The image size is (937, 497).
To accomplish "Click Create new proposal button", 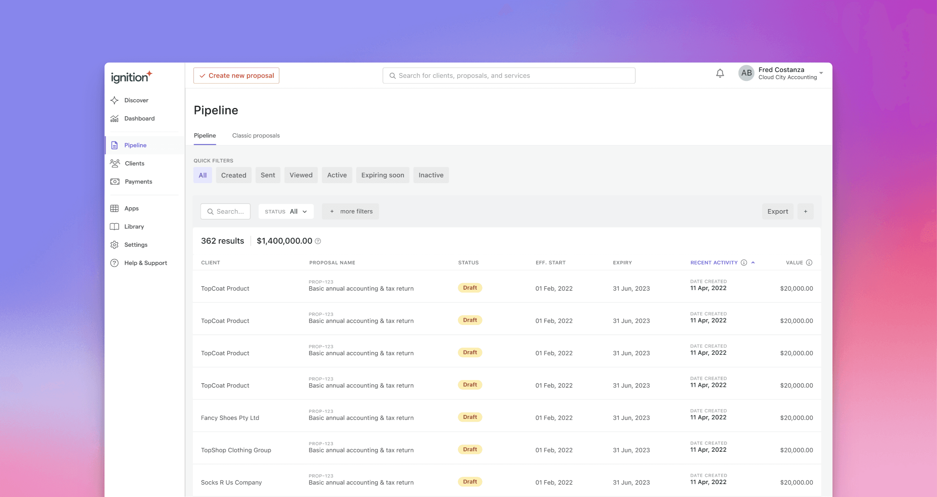I will click(x=236, y=76).
